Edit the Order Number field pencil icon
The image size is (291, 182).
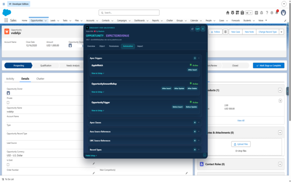pyautogui.click(x=94, y=173)
